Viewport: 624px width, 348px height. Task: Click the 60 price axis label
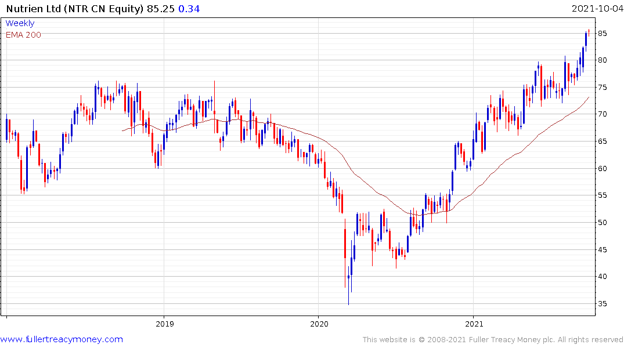point(602,168)
